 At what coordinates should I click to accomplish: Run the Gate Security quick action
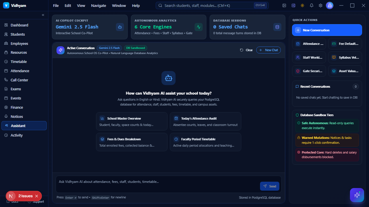pos(309,71)
